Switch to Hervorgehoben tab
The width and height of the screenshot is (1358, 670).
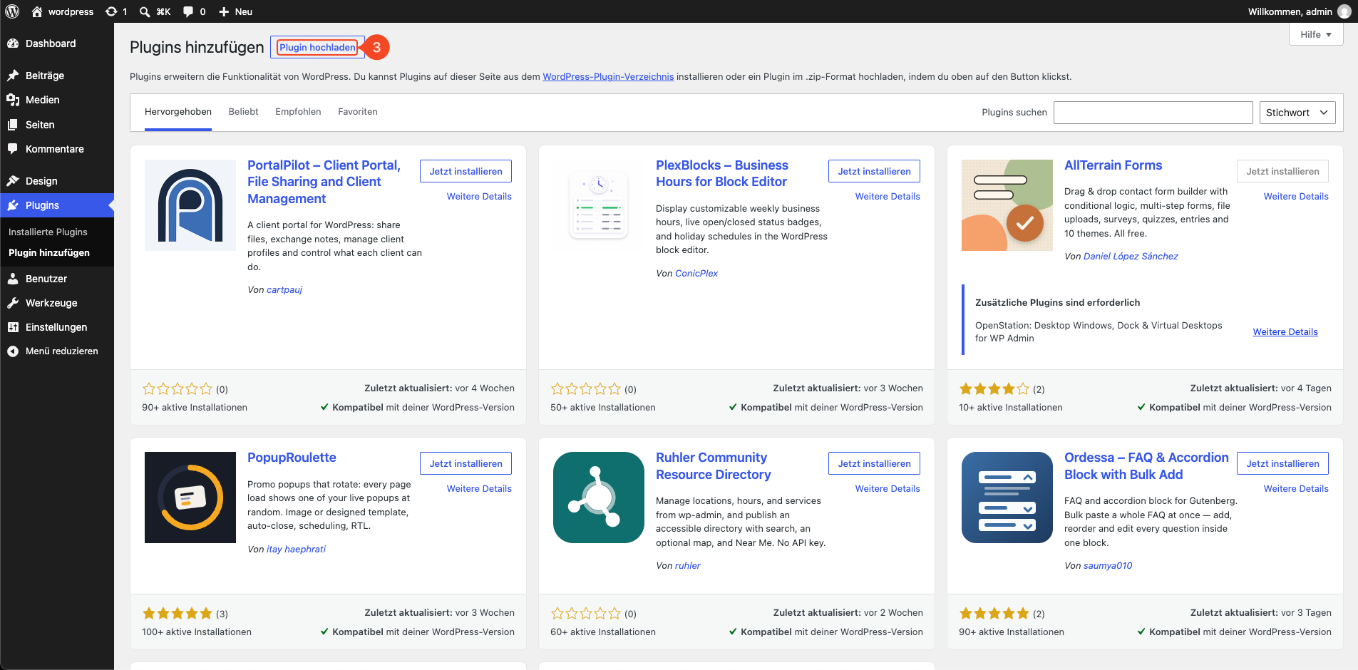pyautogui.click(x=178, y=112)
